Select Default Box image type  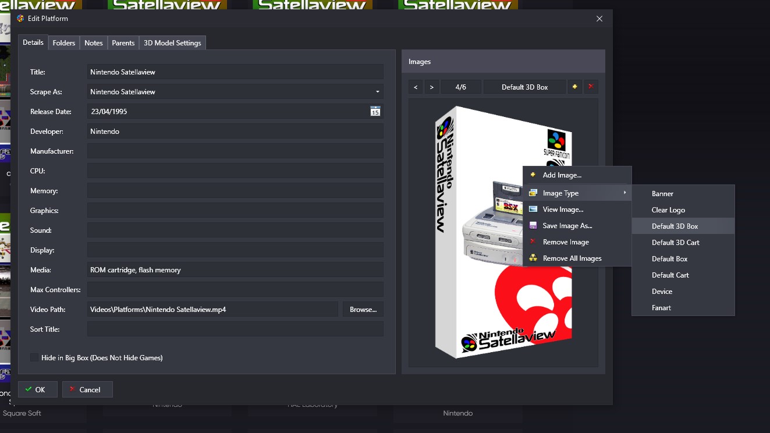coord(683,258)
